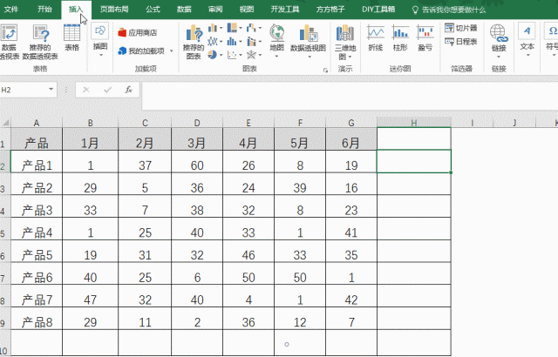Click the Name Box showing H2
This screenshot has height=357, width=558.
pos(24,90)
